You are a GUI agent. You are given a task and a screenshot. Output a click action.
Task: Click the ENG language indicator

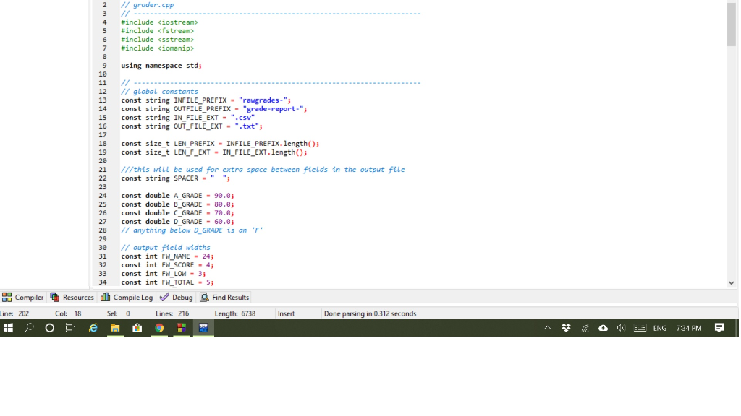point(660,328)
